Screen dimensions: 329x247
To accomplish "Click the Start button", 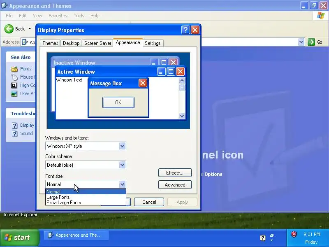I will point(19,238).
